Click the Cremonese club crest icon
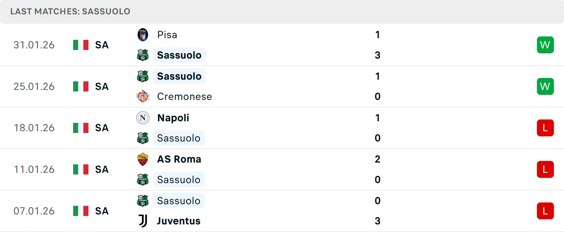This screenshot has height=232, width=564. [143, 96]
